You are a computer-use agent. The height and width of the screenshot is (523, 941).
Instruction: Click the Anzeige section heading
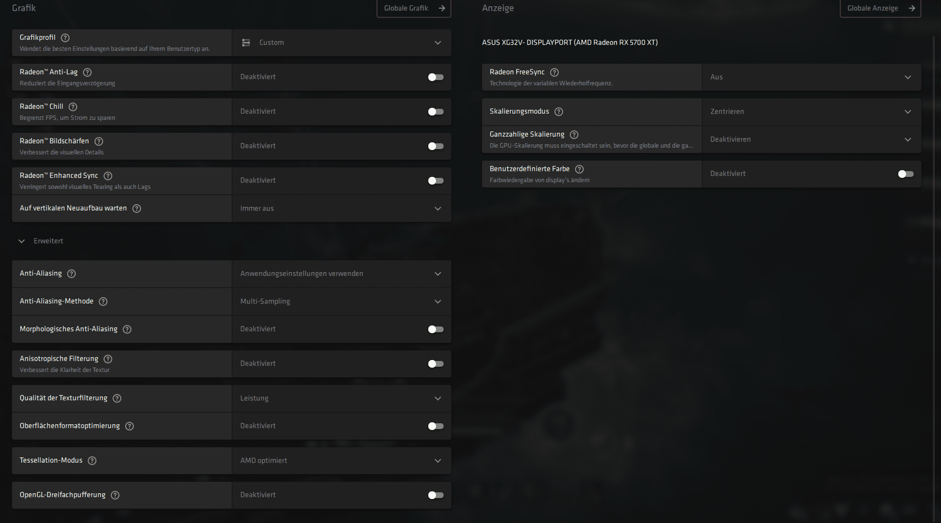[x=498, y=8]
